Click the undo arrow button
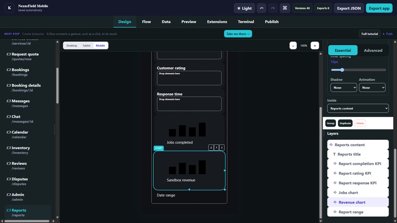 click(262, 8)
